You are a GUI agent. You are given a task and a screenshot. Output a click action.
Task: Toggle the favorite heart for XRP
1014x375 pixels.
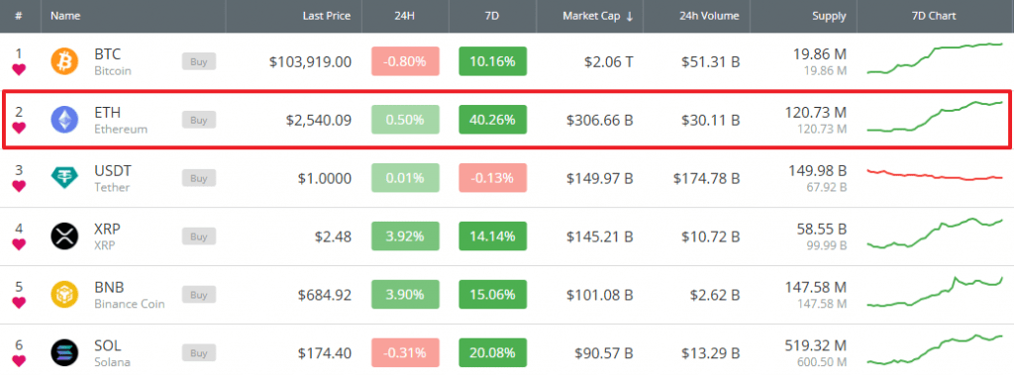[x=19, y=244]
